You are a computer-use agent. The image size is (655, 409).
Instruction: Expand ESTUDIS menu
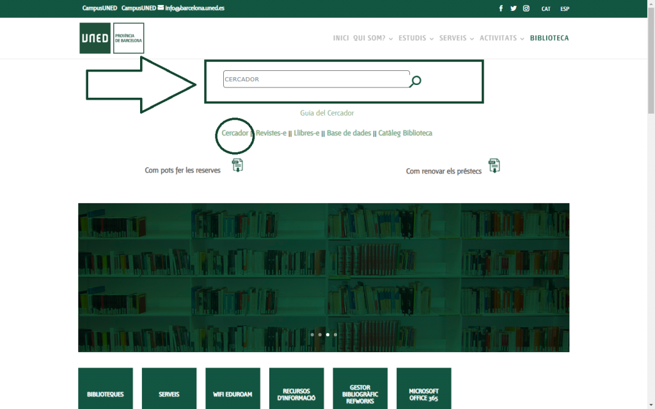tap(416, 38)
